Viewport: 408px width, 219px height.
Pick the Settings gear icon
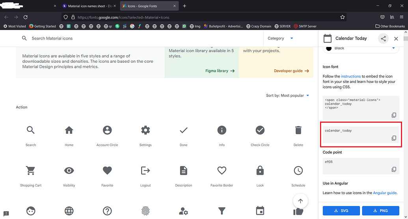(145, 130)
